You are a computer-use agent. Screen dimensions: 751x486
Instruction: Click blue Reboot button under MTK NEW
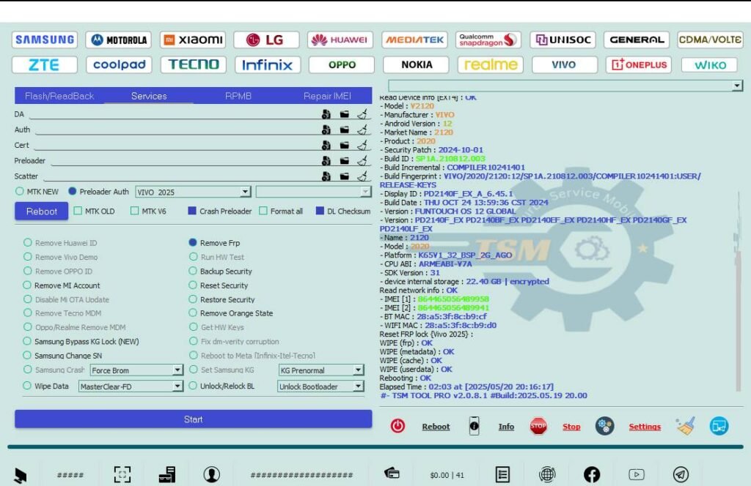pyautogui.click(x=42, y=212)
